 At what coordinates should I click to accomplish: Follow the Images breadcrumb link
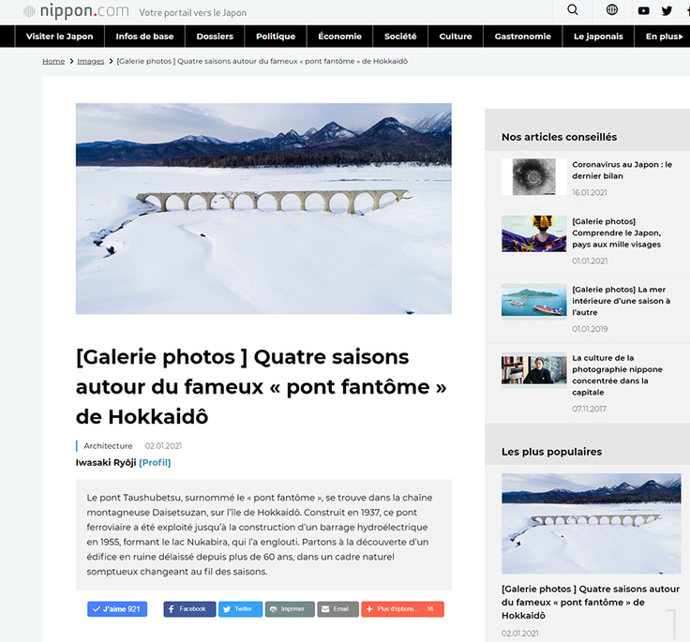click(91, 61)
